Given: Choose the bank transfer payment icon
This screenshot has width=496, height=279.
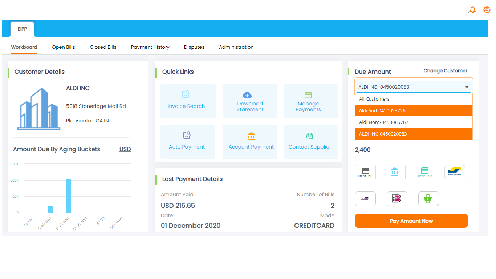Looking at the screenshot, I should click(395, 172).
